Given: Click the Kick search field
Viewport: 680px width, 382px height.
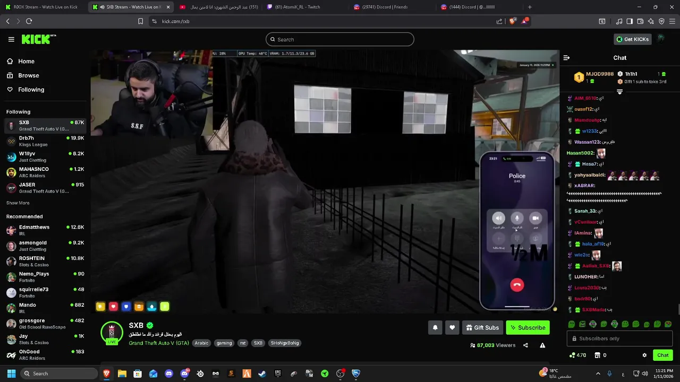Looking at the screenshot, I should (x=340, y=39).
